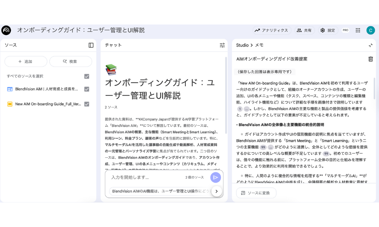Screen dimensions: 379x227
Task: Expand the '...' citation chip after 主要機能 99
Action: (x=271, y=147)
